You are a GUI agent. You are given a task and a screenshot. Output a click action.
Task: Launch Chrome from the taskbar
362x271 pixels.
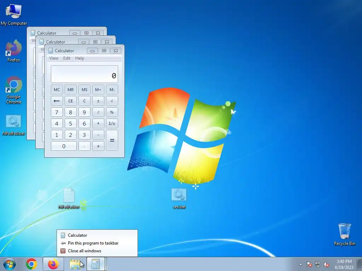(x=31, y=264)
